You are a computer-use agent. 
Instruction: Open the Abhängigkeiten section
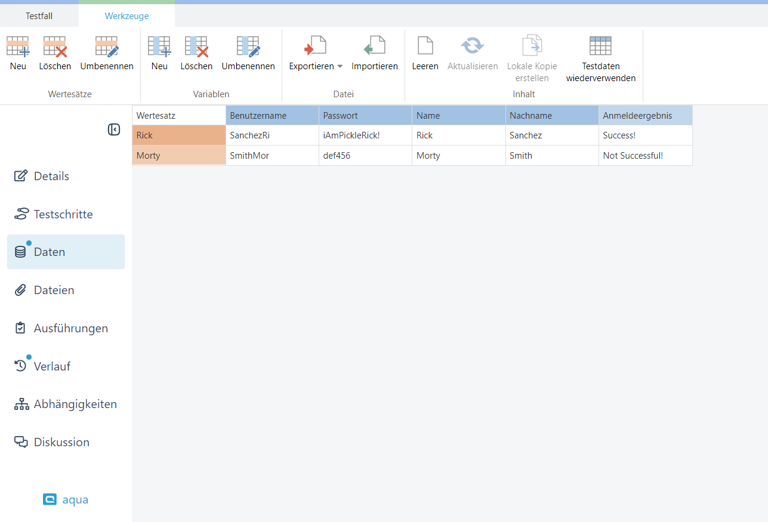coord(75,404)
